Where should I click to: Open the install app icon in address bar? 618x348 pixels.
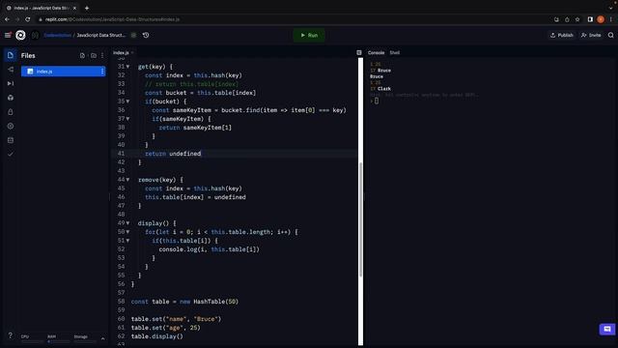point(556,19)
